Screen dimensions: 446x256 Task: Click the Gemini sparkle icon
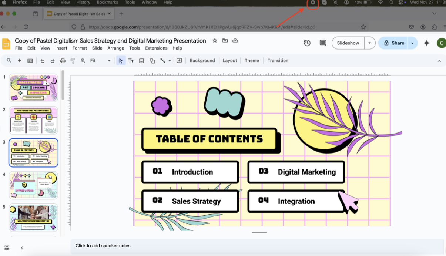(426, 43)
